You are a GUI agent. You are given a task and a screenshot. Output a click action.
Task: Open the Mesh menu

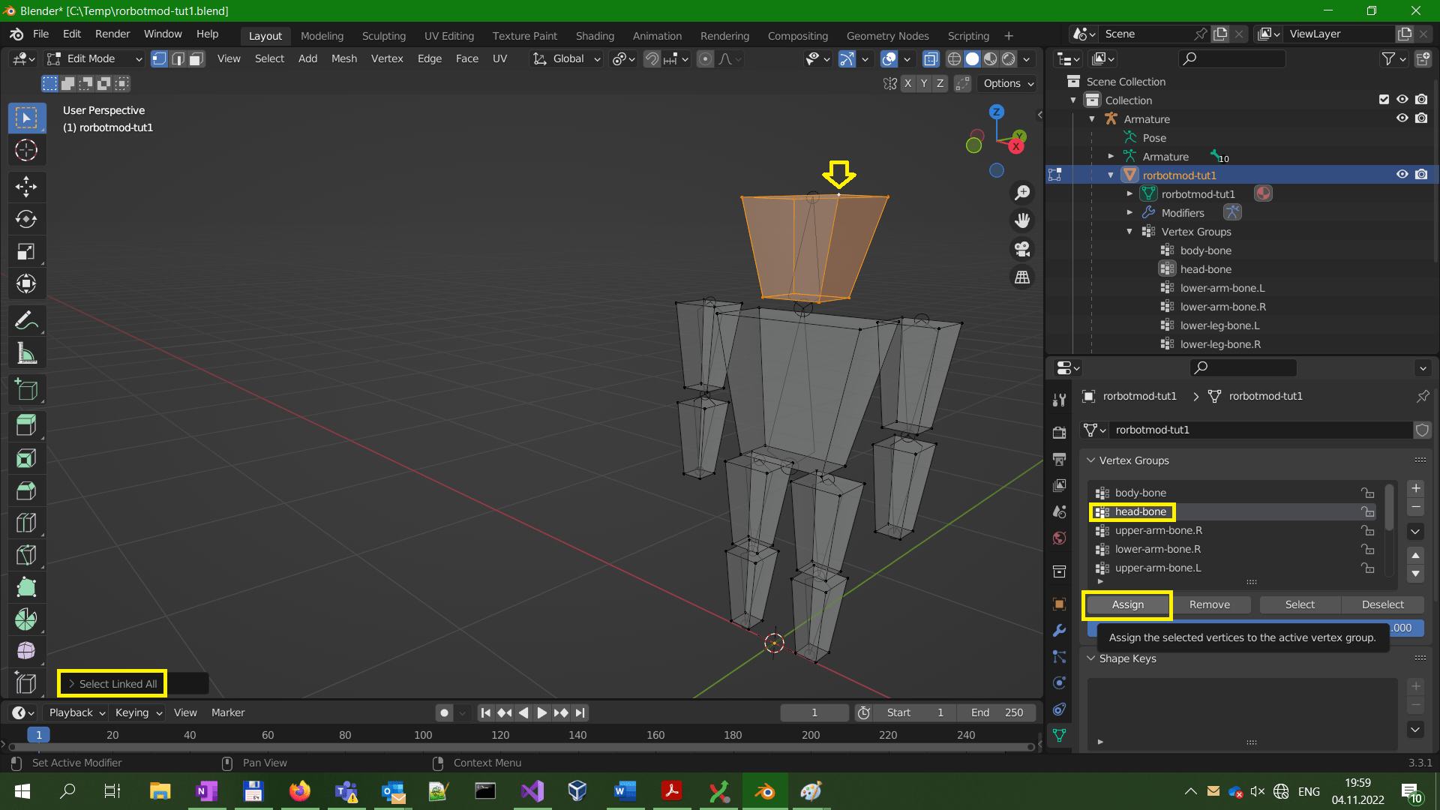click(343, 58)
